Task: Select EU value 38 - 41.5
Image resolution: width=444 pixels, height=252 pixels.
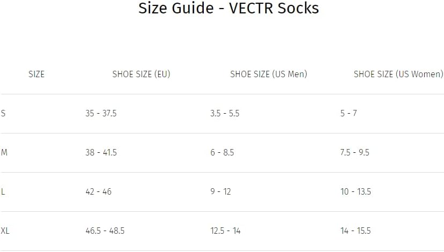Action: [x=101, y=152]
